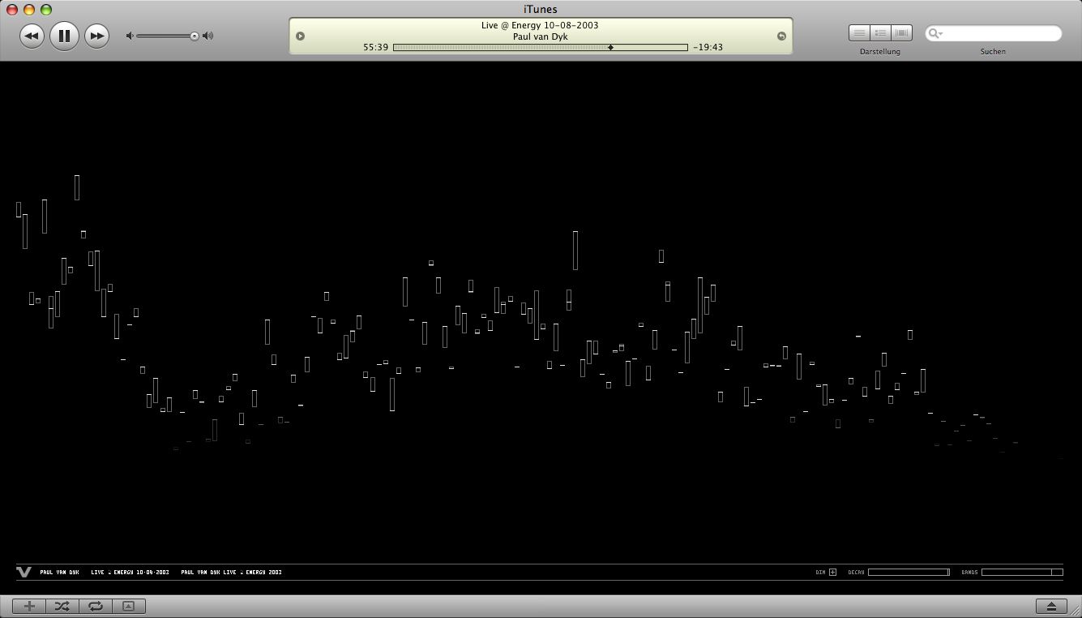1082x618 pixels.
Task: Switch to Cover Flow view
Action: (901, 32)
